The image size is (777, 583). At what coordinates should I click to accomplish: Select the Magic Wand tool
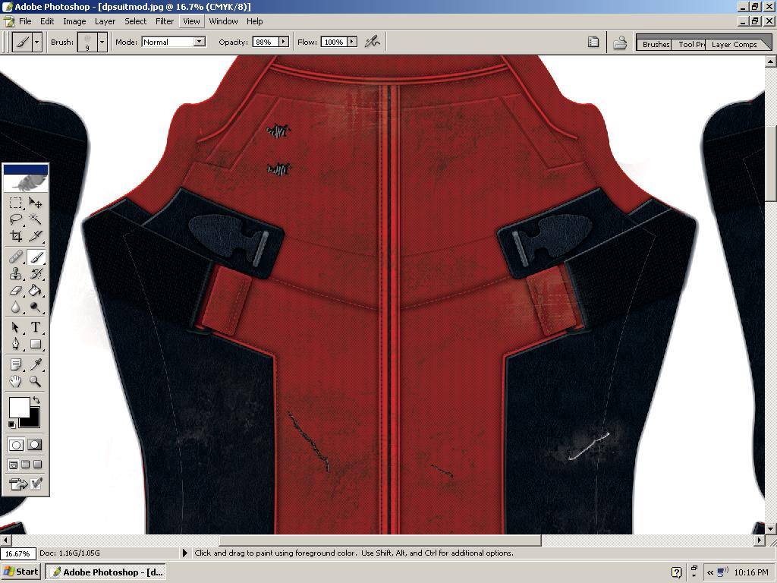tap(35, 219)
